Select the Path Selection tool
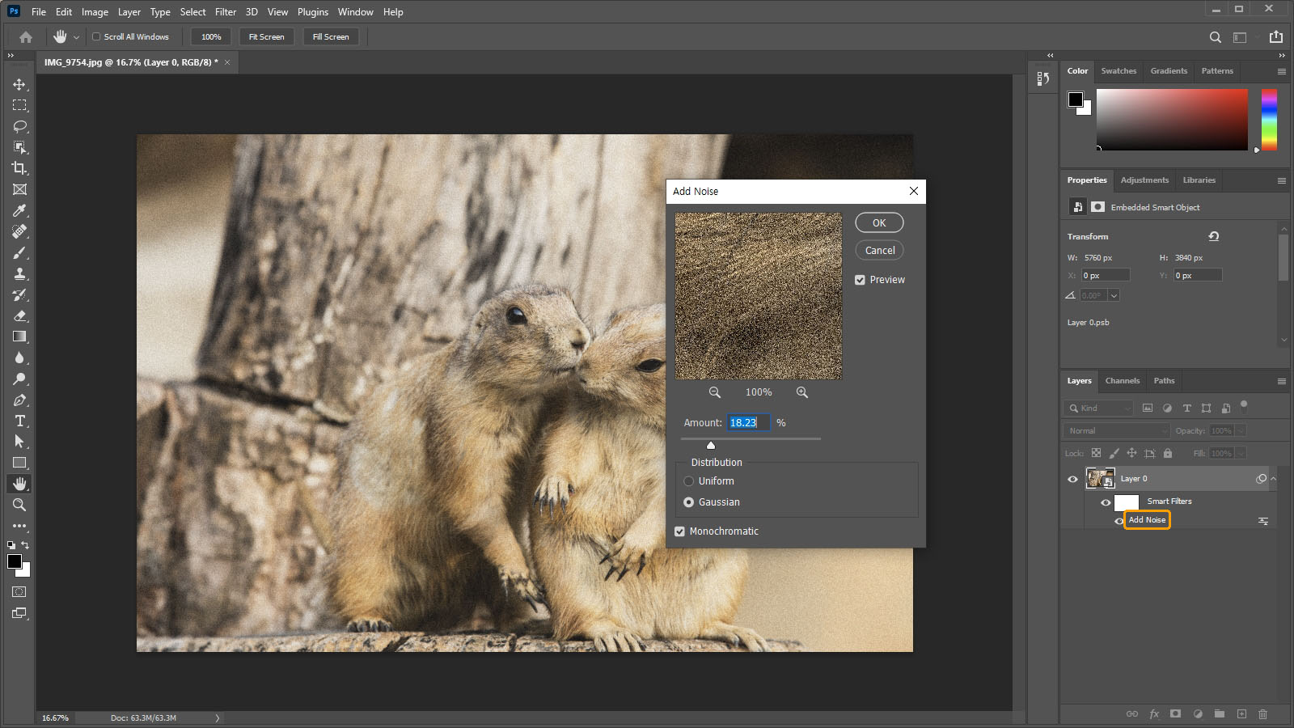 click(x=19, y=442)
